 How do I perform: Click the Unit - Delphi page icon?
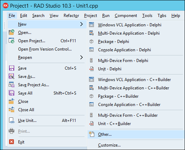coord(91,69)
